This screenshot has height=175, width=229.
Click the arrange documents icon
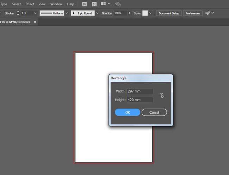(103, 4)
